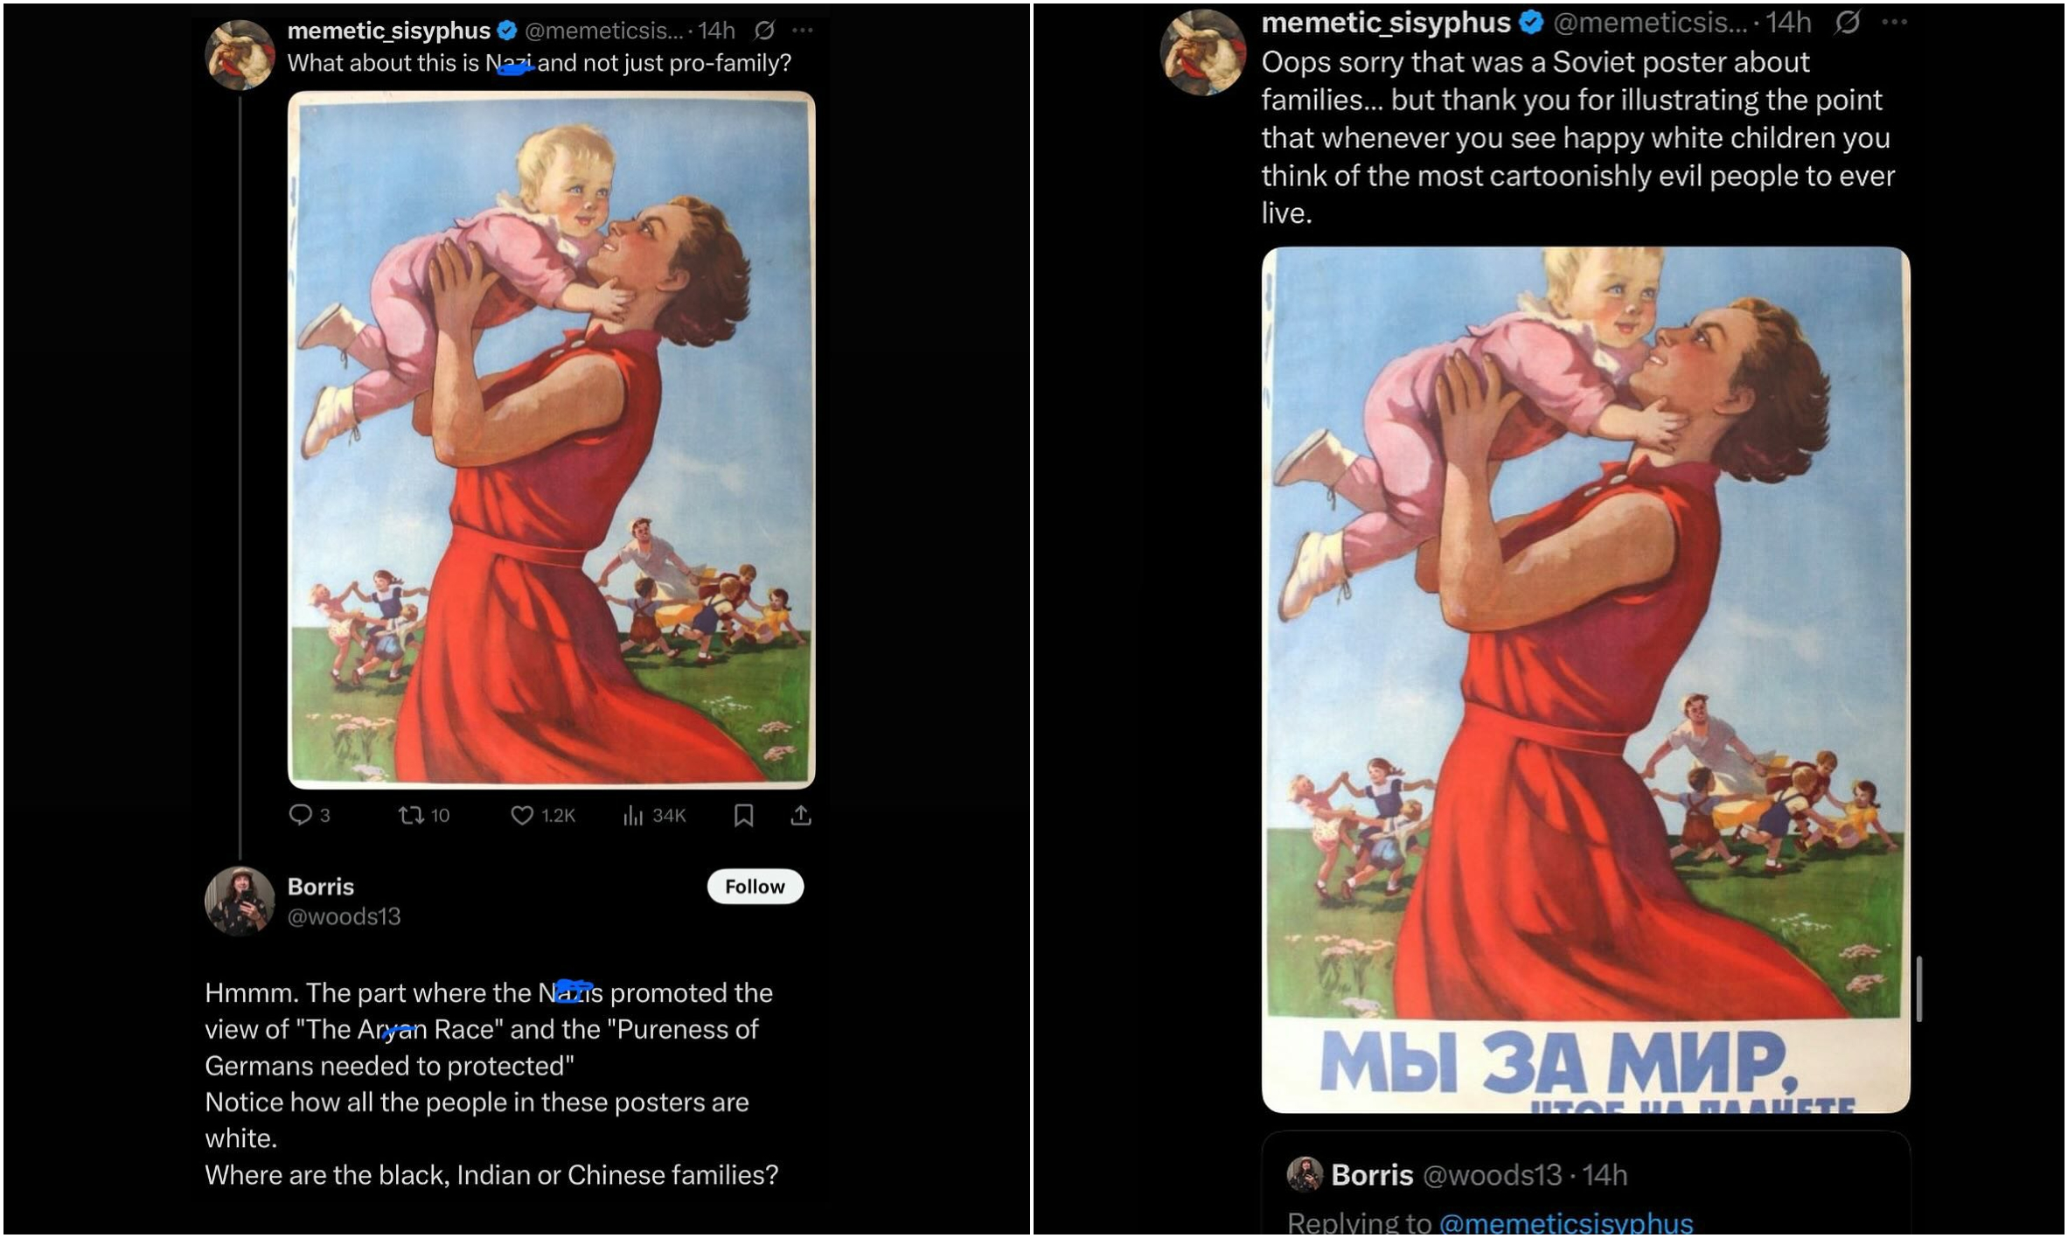Image resolution: width=2068 pixels, height=1238 pixels.
Task: Click the repost icon showing 10
Action: pos(411,816)
